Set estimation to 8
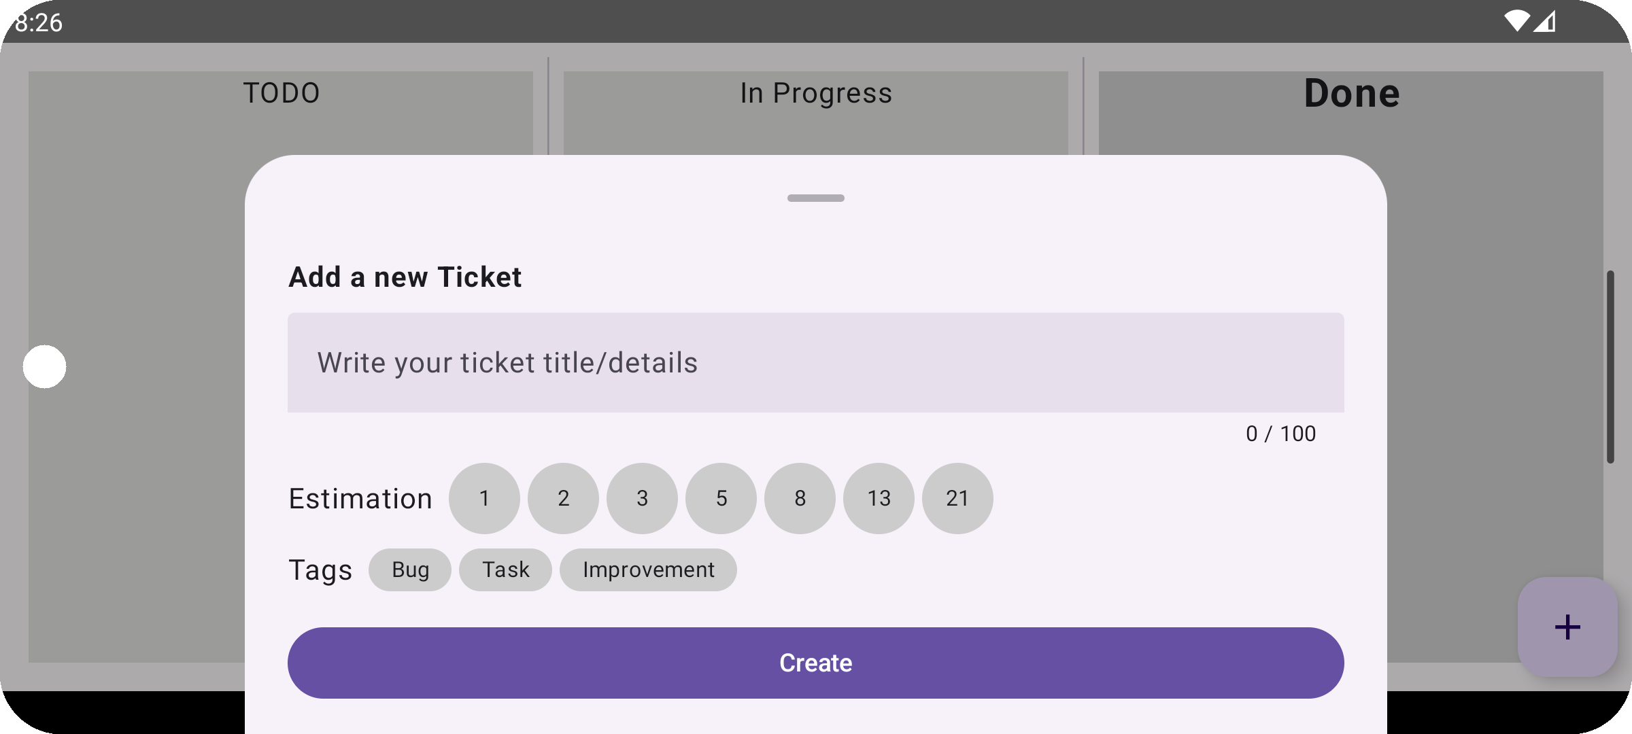This screenshot has height=734, width=1632. pos(800,498)
